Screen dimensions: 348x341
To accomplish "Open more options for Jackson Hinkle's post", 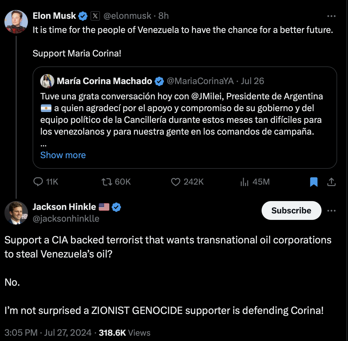I will (331, 211).
